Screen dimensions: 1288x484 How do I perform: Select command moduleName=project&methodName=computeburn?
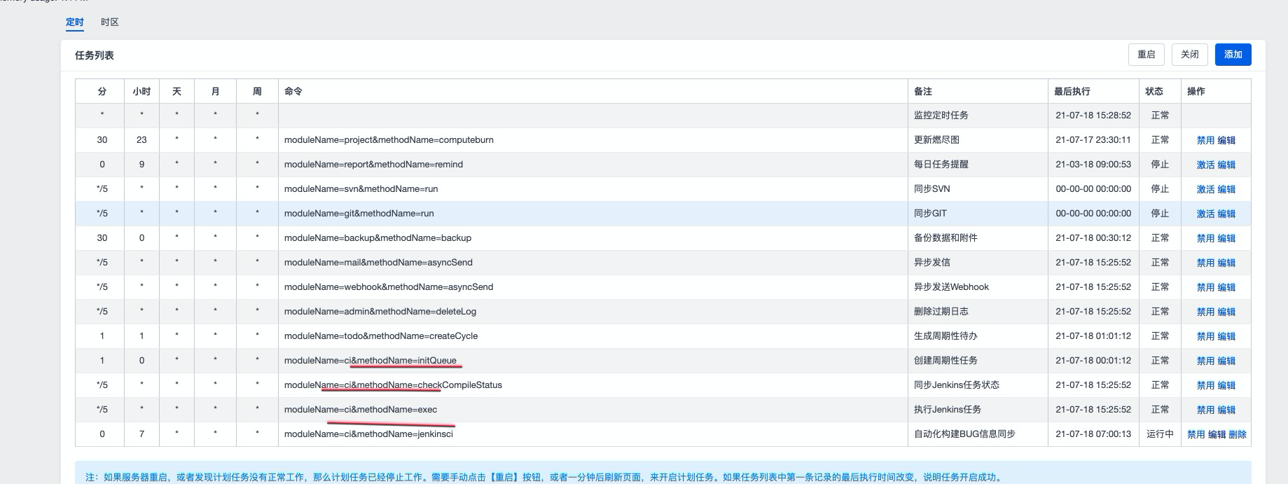pyautogui.click(x=389, y=140)
